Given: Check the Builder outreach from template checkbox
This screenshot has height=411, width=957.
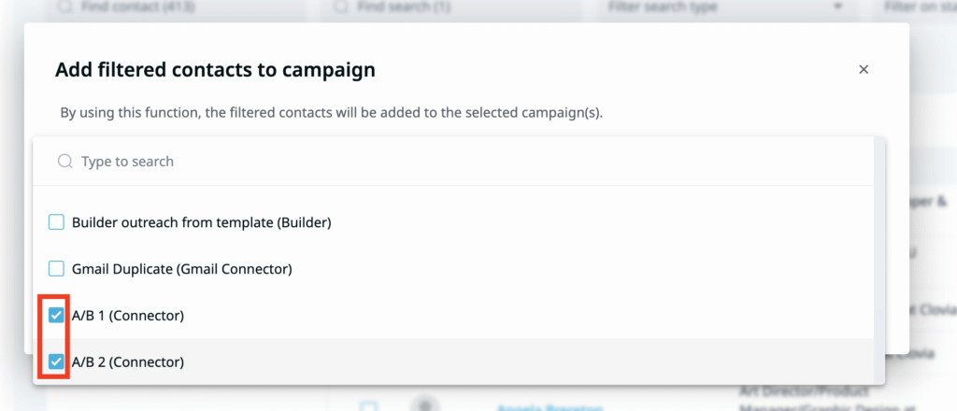Looking at the screenshot, I should pyautogui.click(x=56, y=222).
